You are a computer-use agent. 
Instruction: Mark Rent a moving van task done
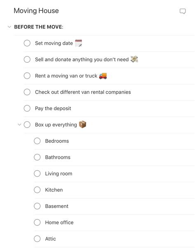click(x=27, y=76)
